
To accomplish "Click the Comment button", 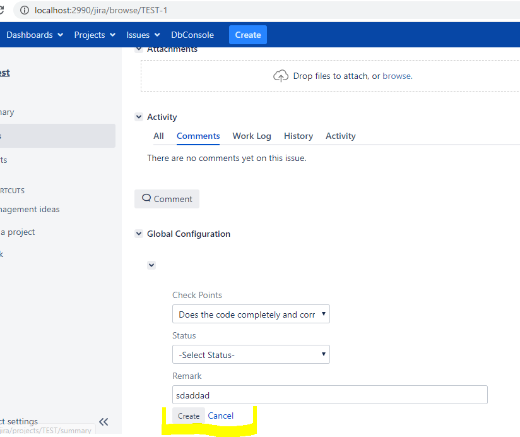I will tap(167, 199).
